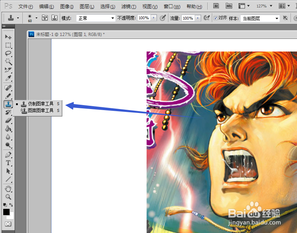Select the Paint Bucket tool
The width and height of the screenshot is (297, 233).
tap(8, 129)
